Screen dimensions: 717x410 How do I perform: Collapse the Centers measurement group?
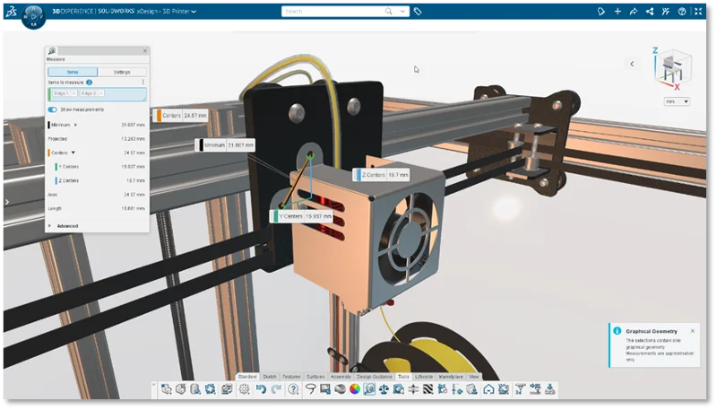point(73,153)
